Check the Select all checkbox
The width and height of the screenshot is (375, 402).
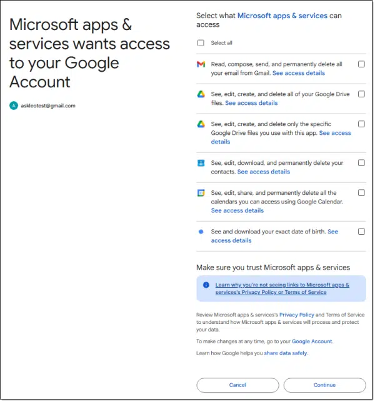[x=201, y=43]
